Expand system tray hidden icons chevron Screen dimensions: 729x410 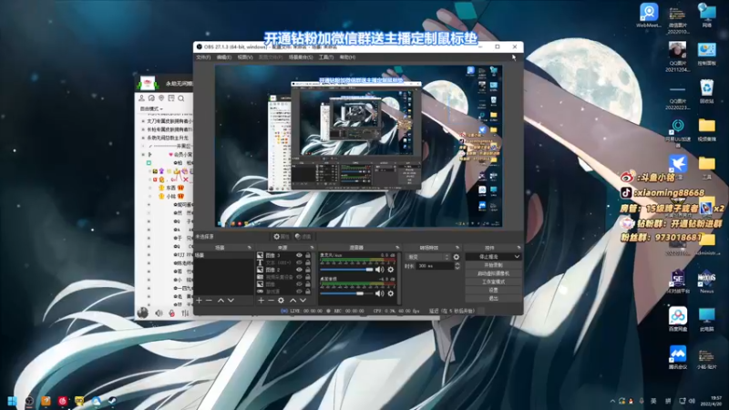[612, 401]
